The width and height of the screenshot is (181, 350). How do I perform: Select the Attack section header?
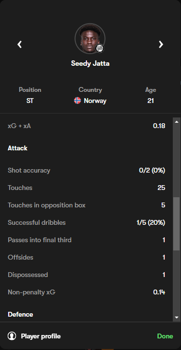[17, 148]
